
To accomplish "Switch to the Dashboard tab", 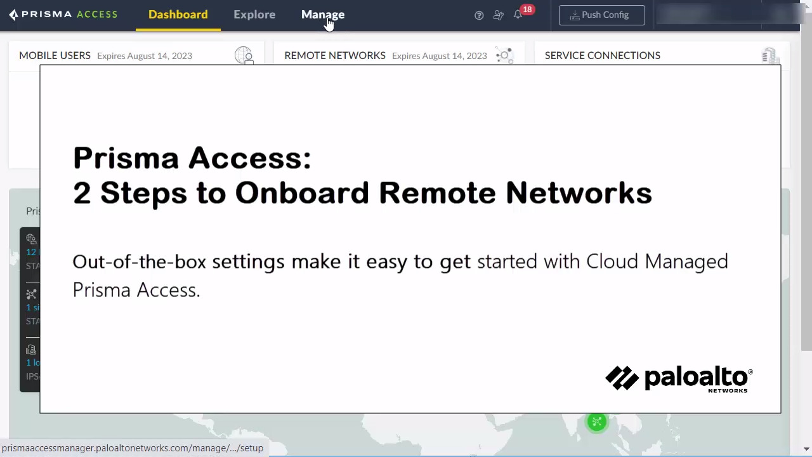I will pyautogui.click(x=178, y=15).
